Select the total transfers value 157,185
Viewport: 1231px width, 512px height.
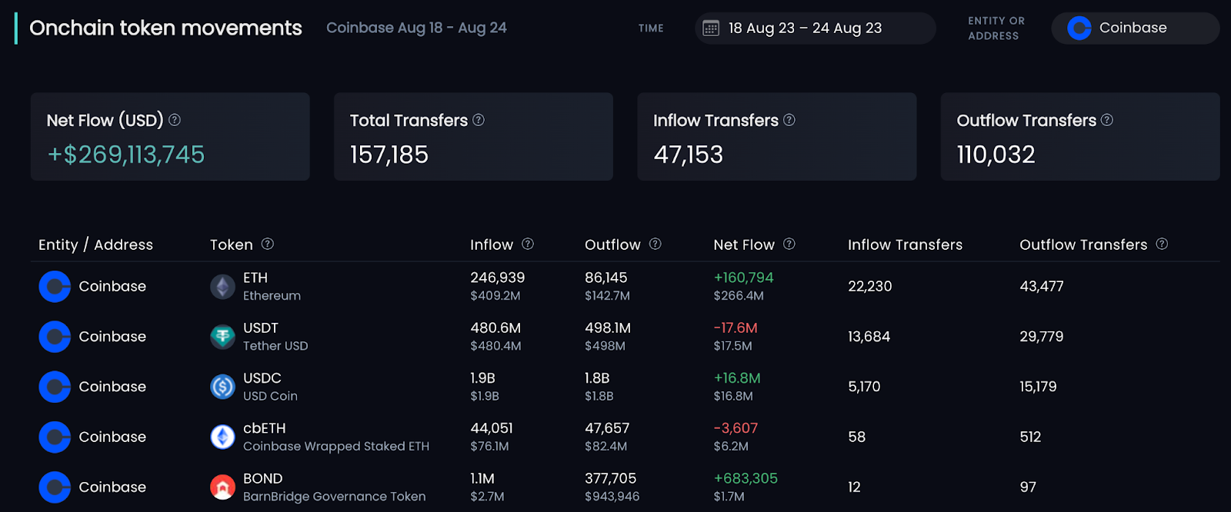click(389, 155)
